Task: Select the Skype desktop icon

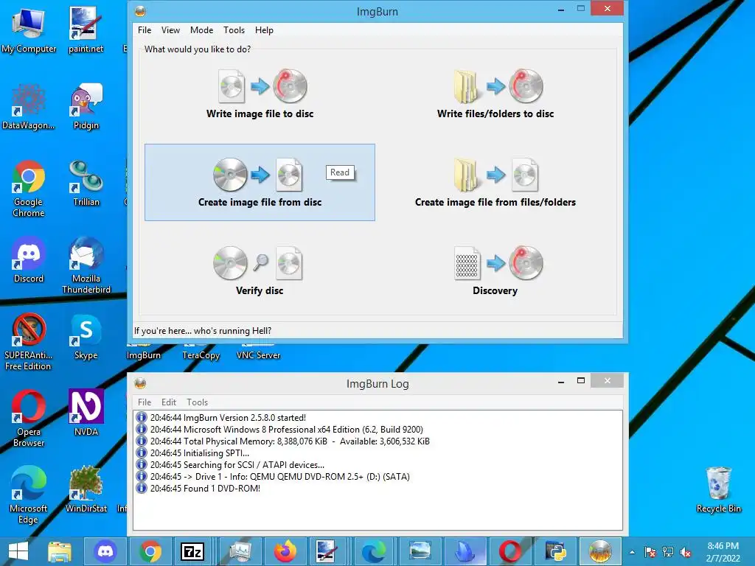Action: click(x=86, y=337)
